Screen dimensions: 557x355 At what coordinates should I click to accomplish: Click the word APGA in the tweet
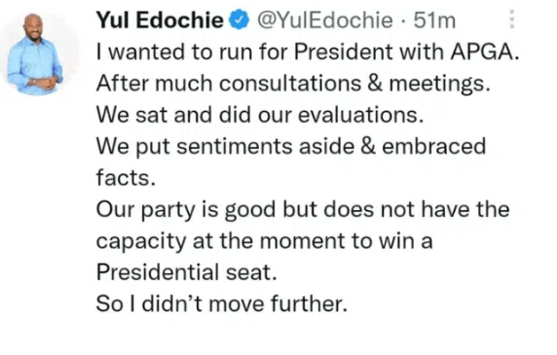pos(485,52)
